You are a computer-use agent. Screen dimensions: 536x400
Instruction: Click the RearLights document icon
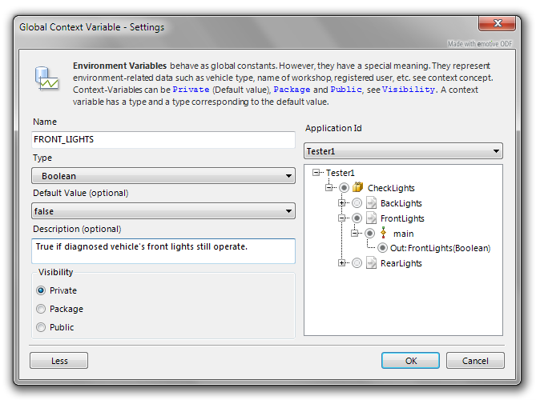pyautogui.click(x=371, y=263)
